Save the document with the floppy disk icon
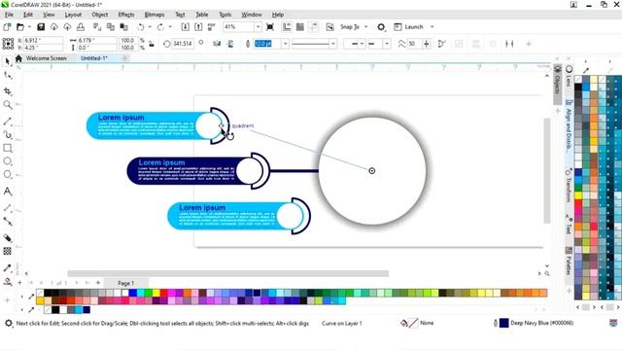Screen dimensions: 622x350 (41, 27)
